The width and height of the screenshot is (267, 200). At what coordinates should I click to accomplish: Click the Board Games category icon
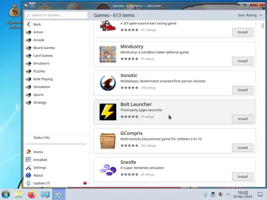[28, 48]
